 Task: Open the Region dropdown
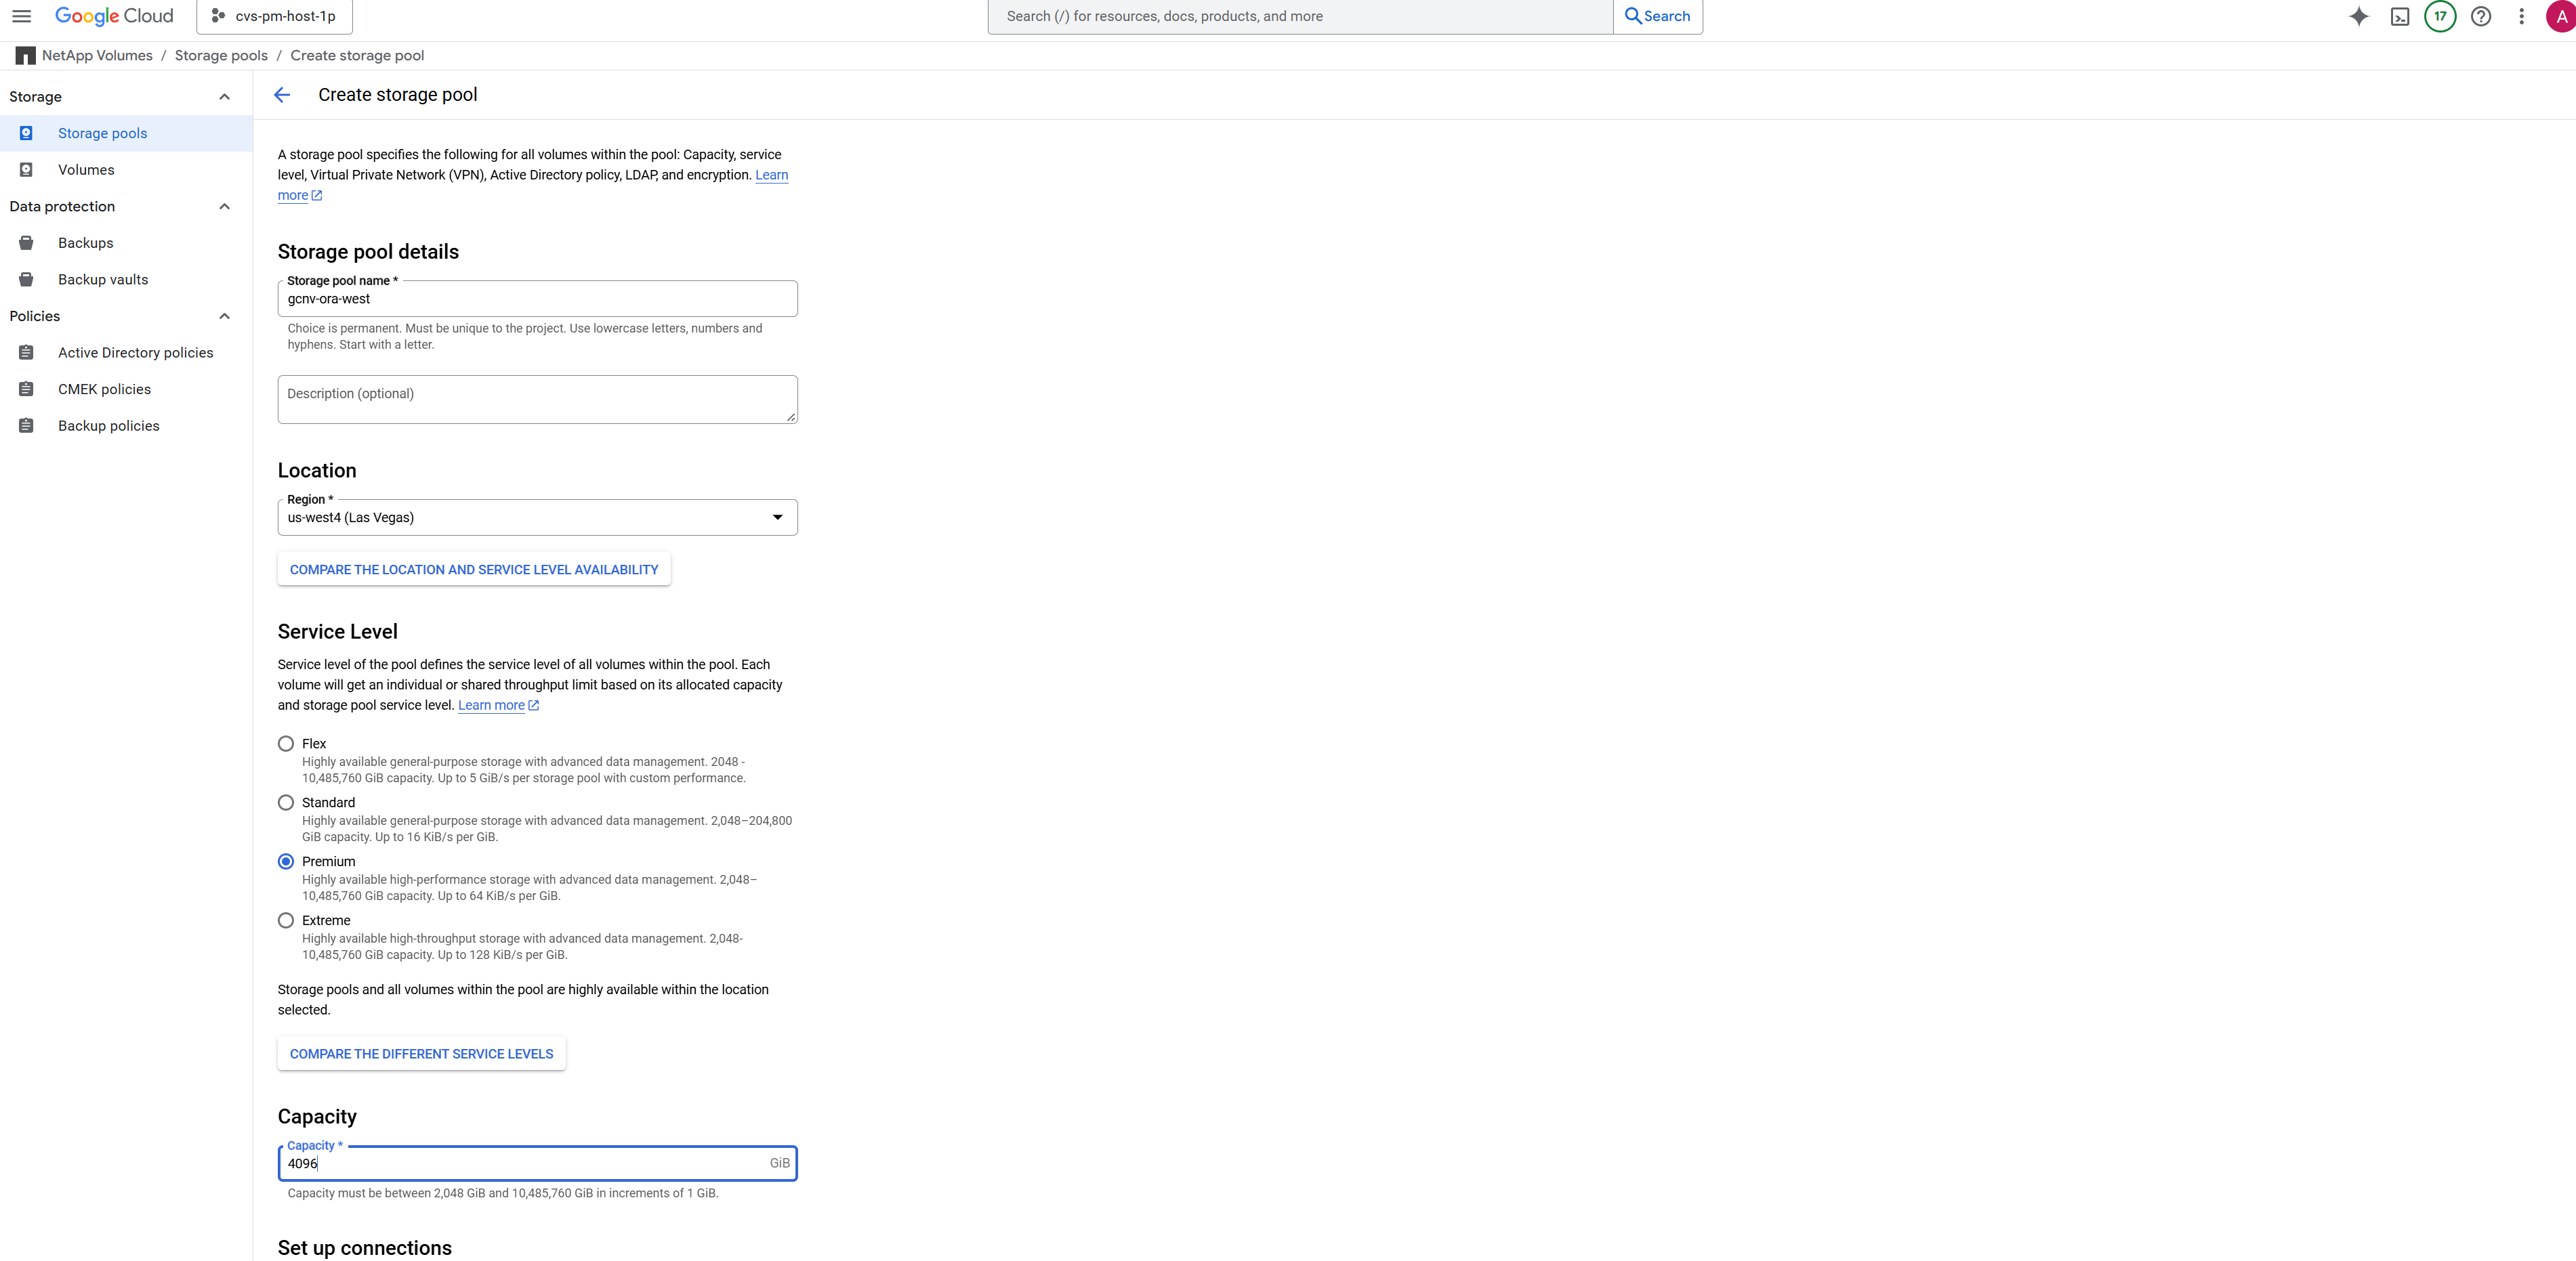[x=537, y=517]
